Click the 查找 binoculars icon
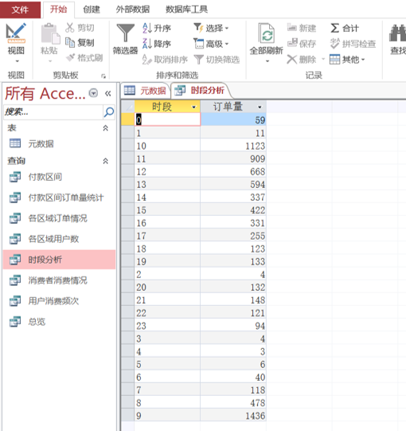The width and height of the screenshot is (406, 431). pos(397,33)
